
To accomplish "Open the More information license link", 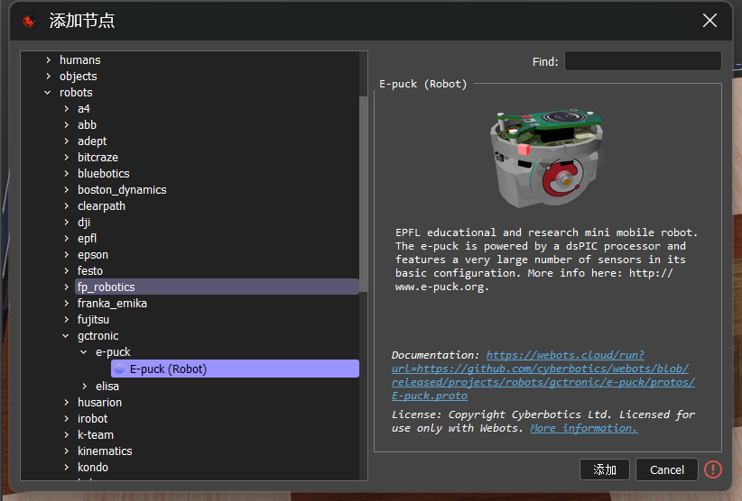I will 583,428.
